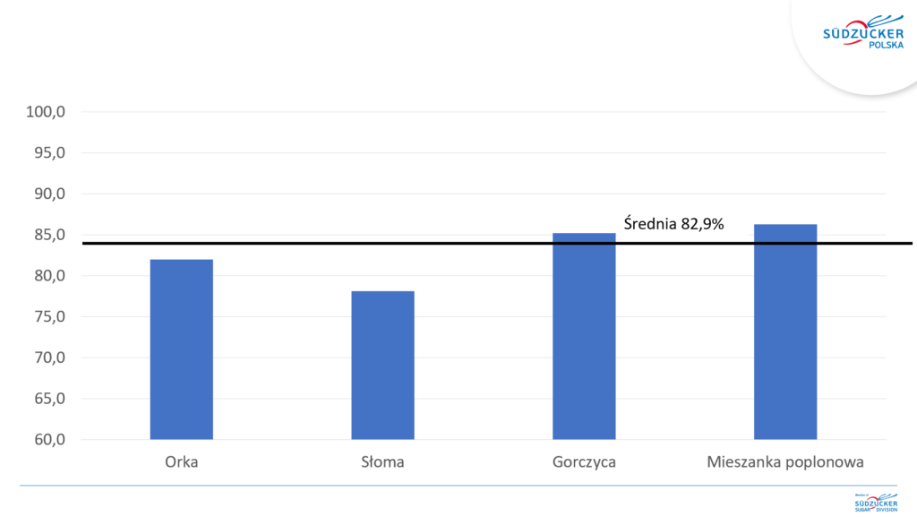Viewport: 917px width, 517px height.
Task: Click the Südzucker Sugar Division footer logo
Action: [876, 503]
